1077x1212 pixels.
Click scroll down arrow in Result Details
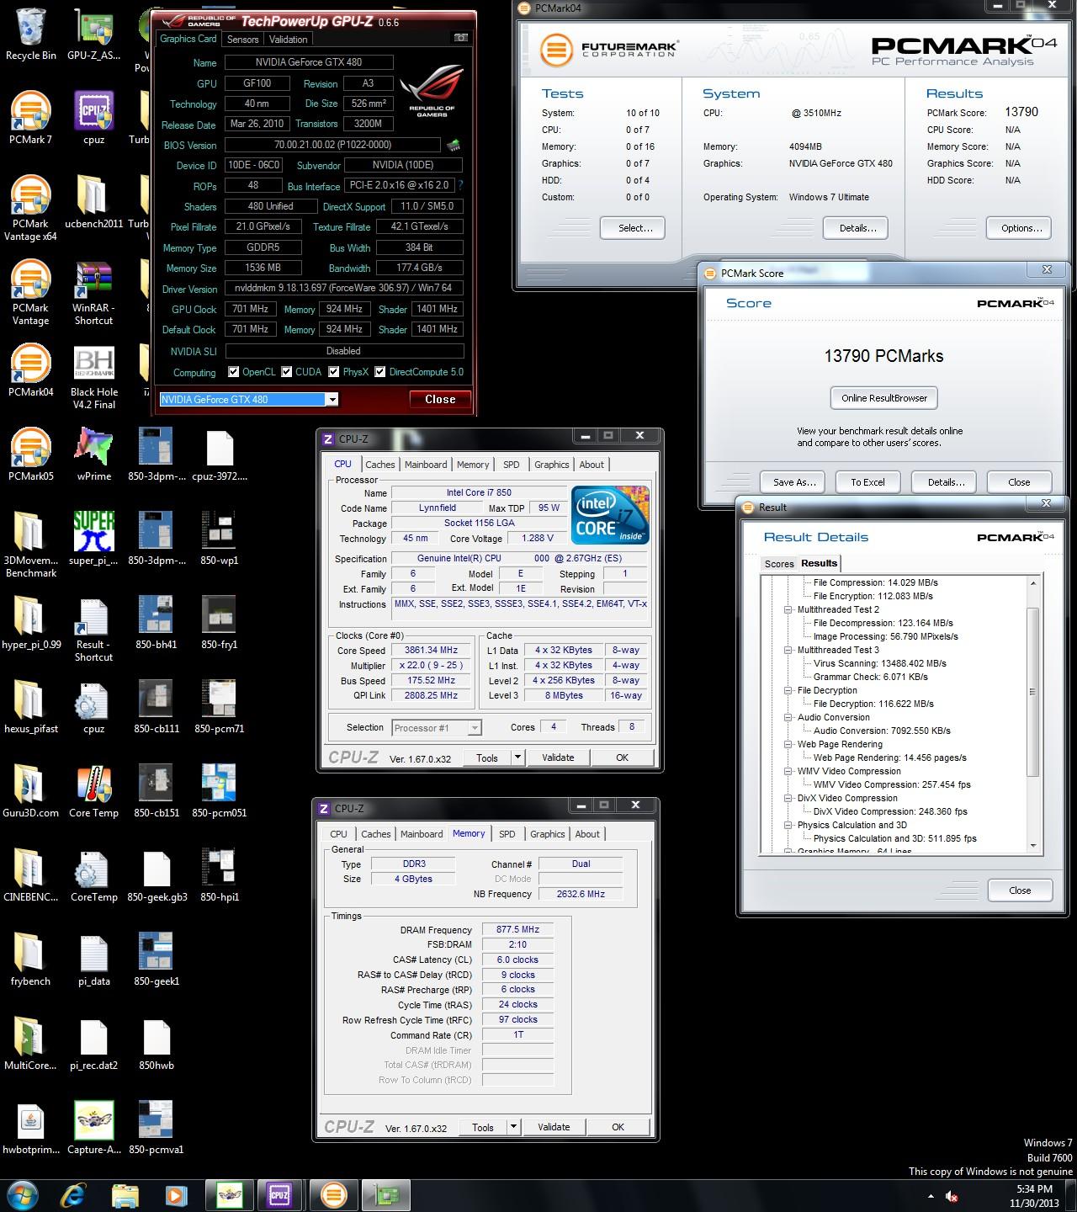pyautogui.click(x=1033, y=846)
